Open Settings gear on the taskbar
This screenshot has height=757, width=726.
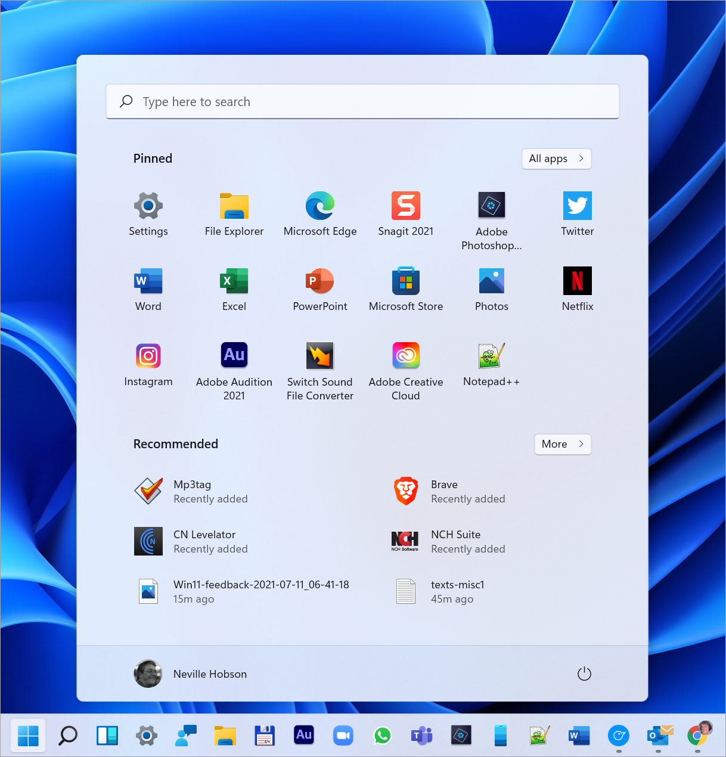click(147, 736)
